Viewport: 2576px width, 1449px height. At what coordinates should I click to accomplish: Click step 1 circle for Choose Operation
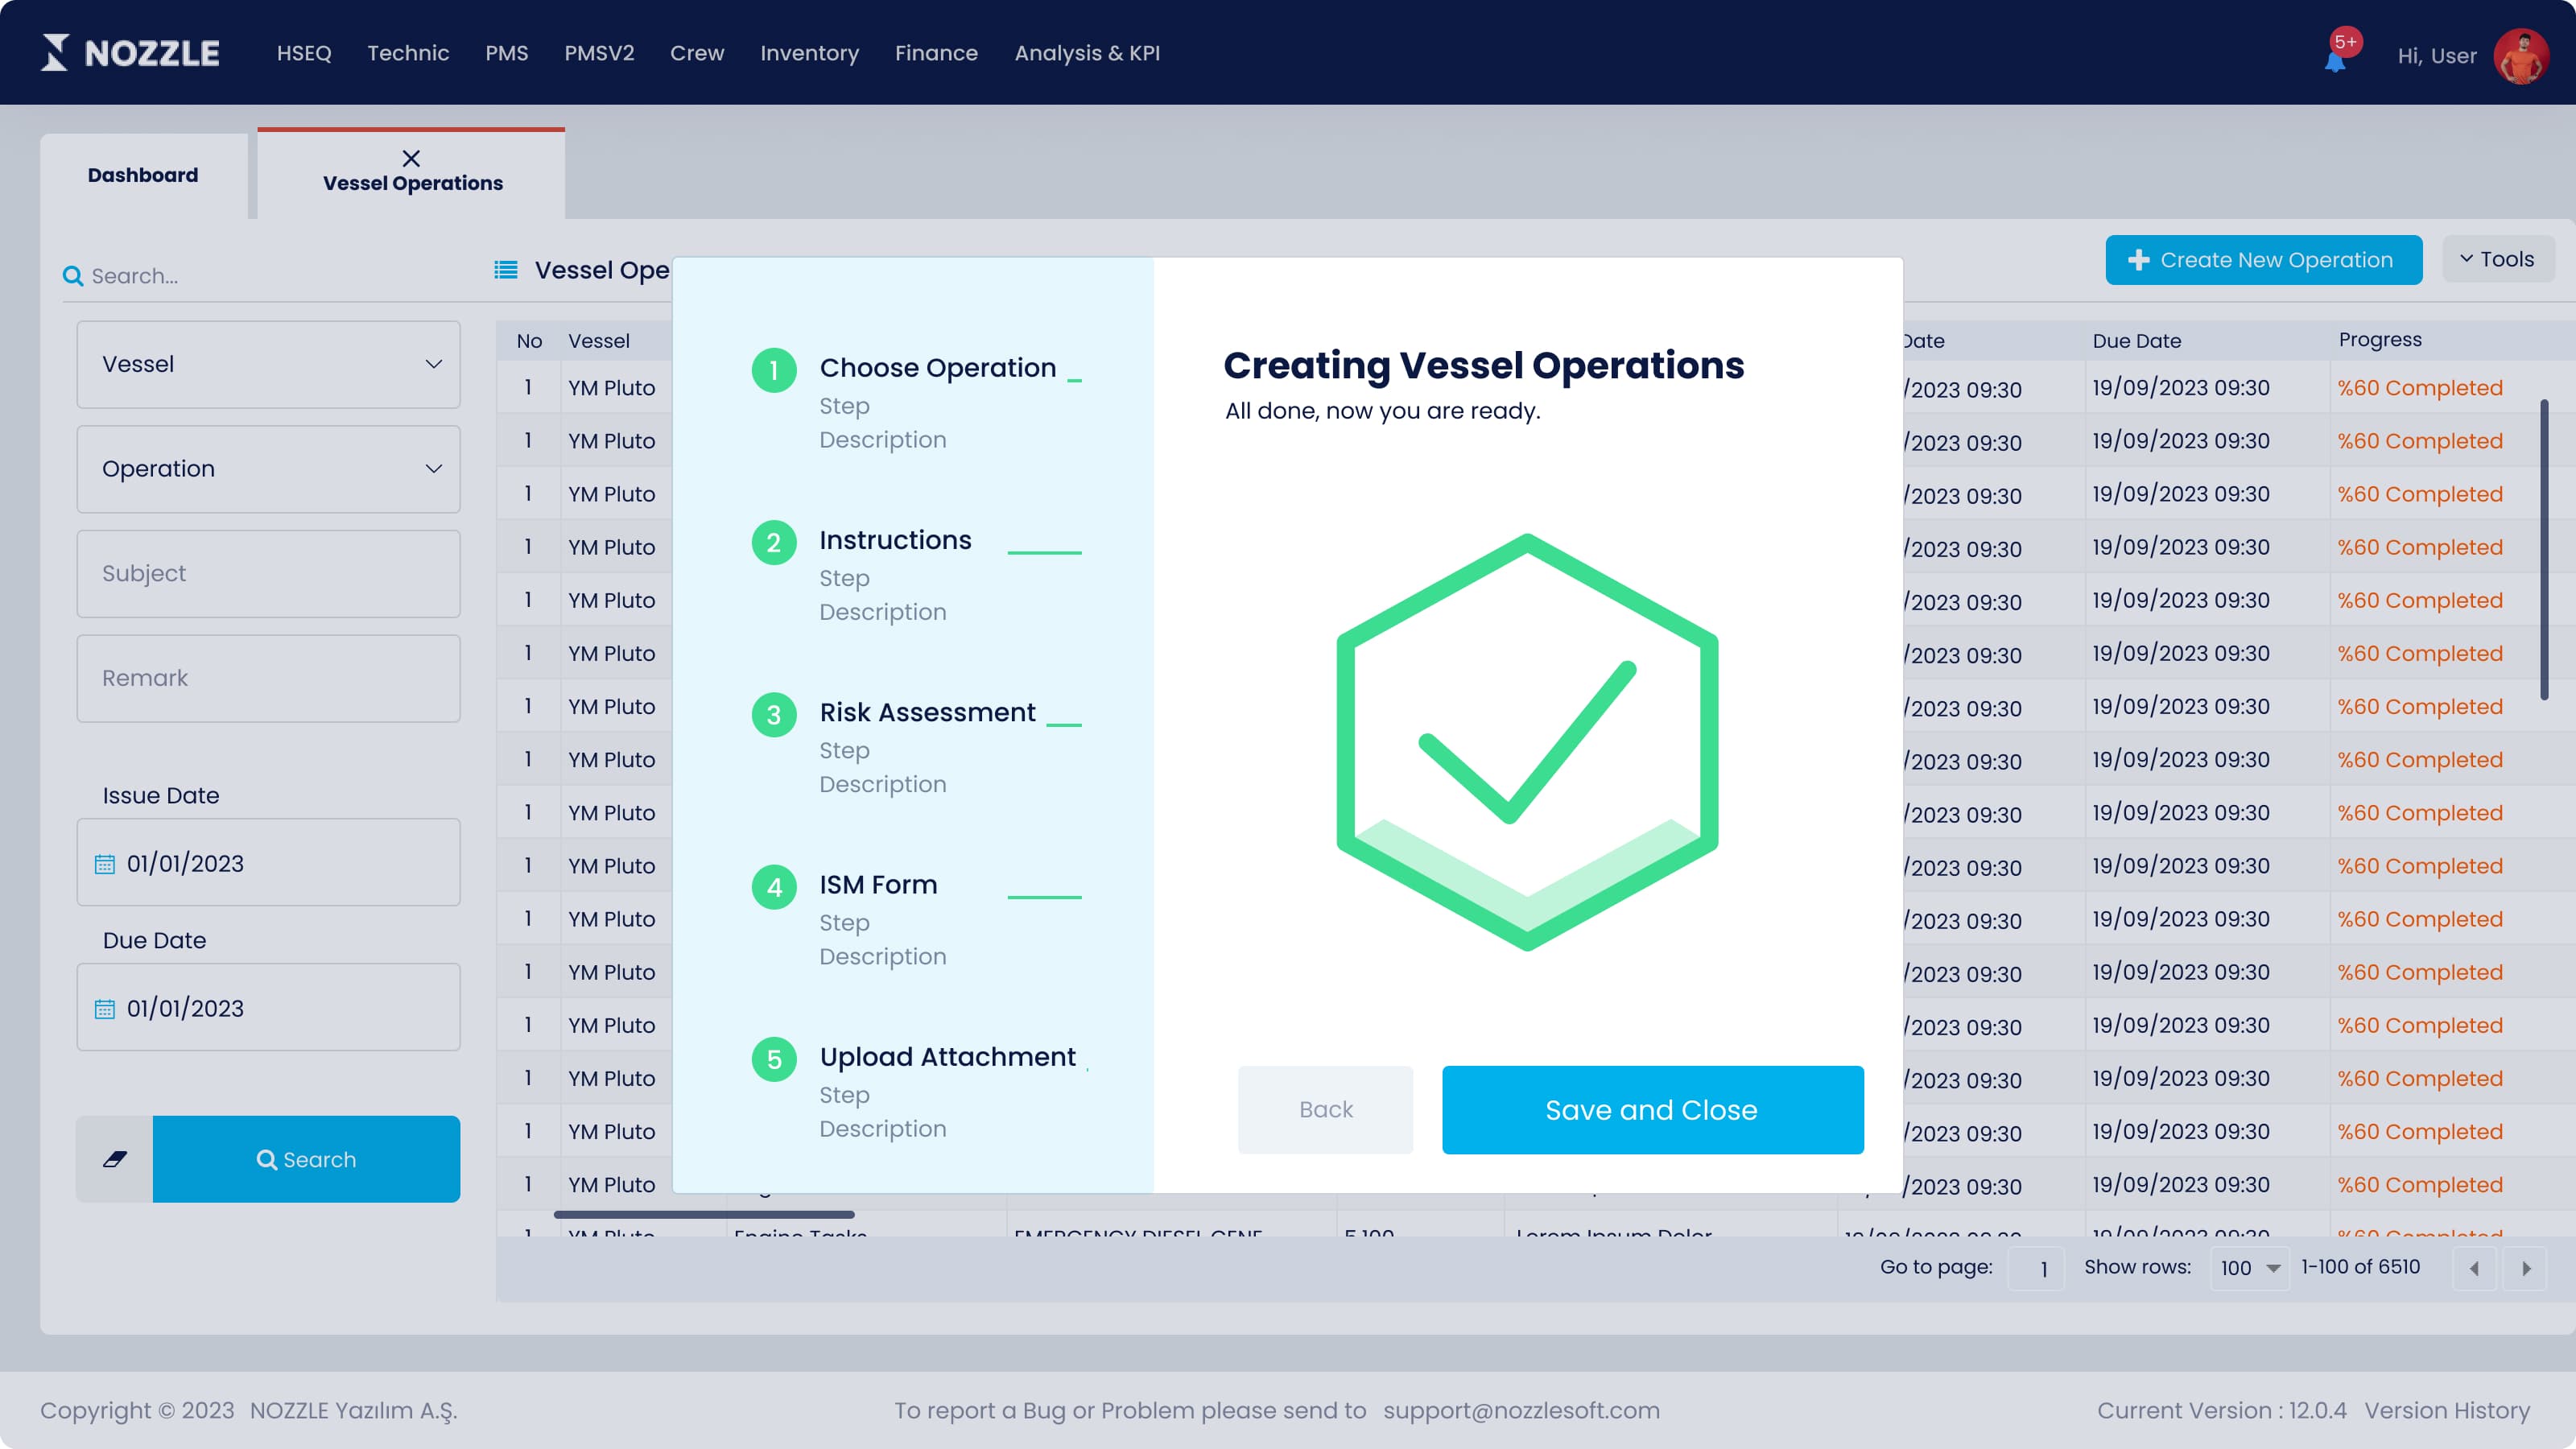coord(774,370)
